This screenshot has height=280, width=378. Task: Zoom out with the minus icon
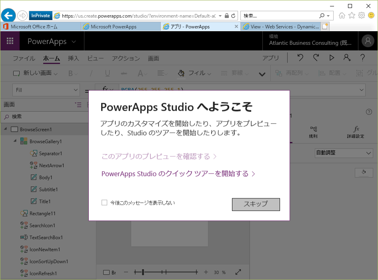126,272
